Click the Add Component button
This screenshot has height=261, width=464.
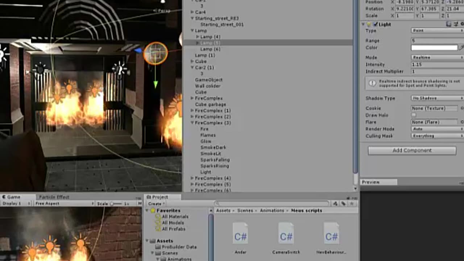(412, 150)
